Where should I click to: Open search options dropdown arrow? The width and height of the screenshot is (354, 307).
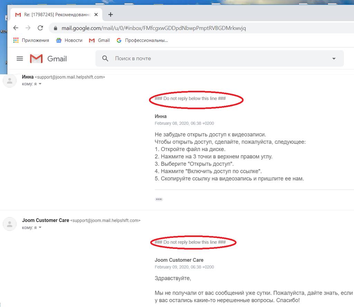pyautogui.click(x=334, y=59)
